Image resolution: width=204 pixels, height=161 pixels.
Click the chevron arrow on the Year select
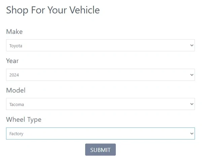(x=192, y=75)
